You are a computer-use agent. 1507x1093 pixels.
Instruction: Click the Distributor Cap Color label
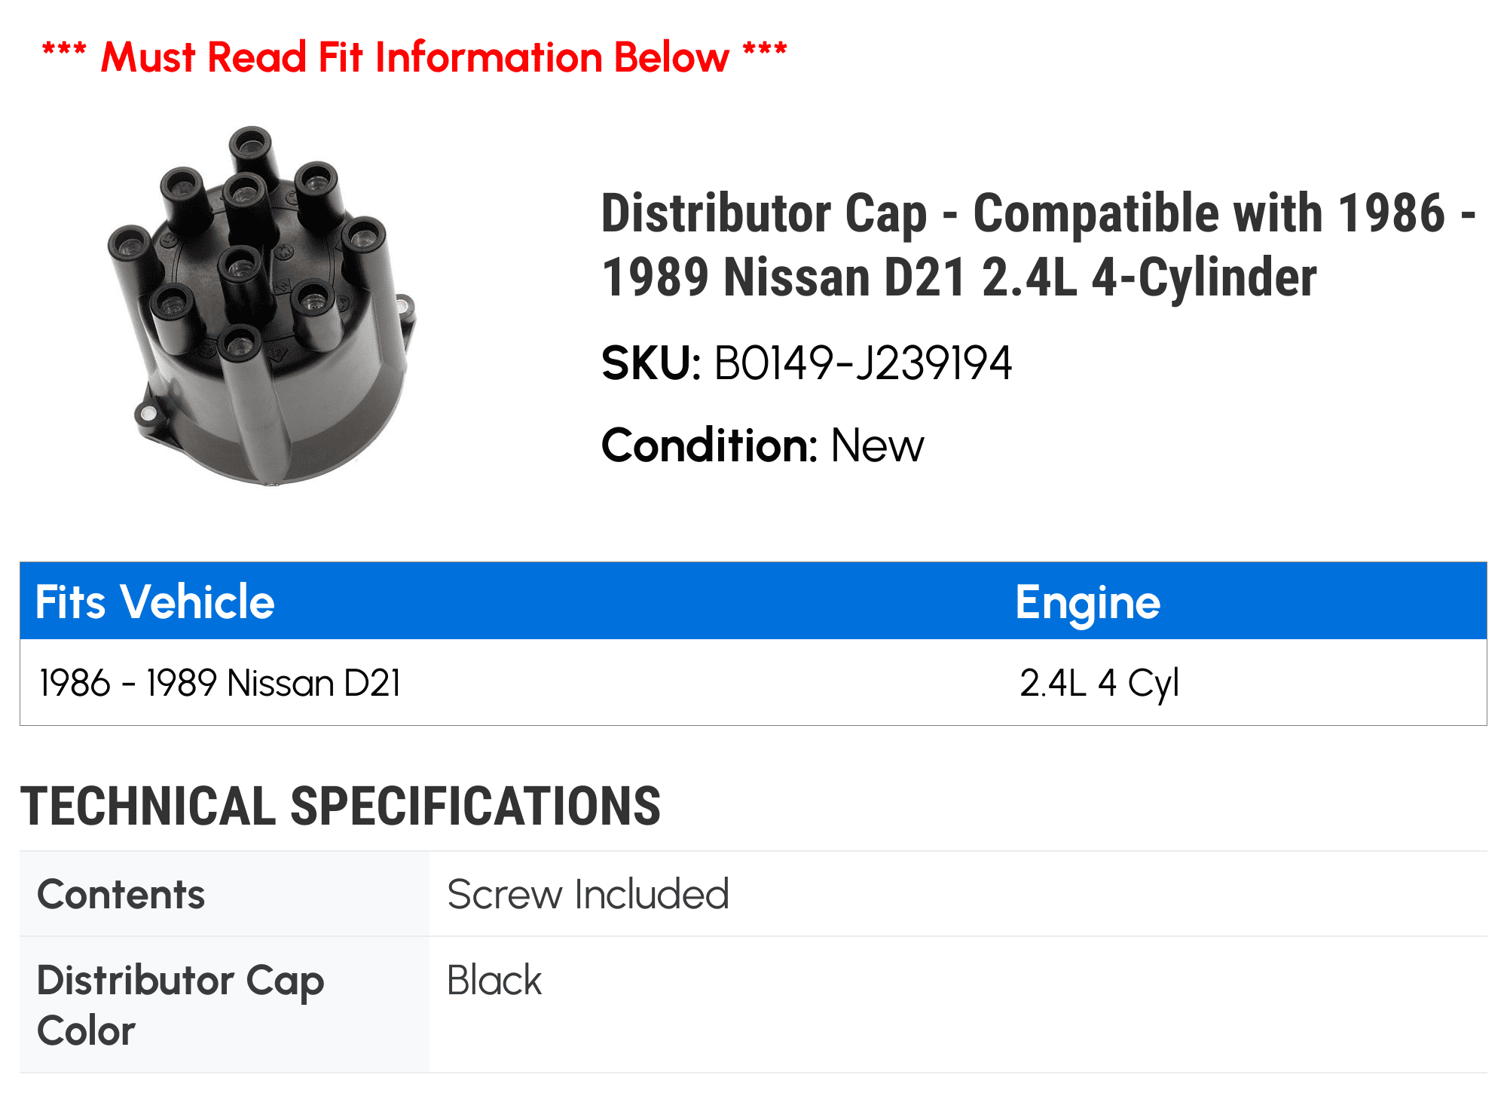[180, 1005]
